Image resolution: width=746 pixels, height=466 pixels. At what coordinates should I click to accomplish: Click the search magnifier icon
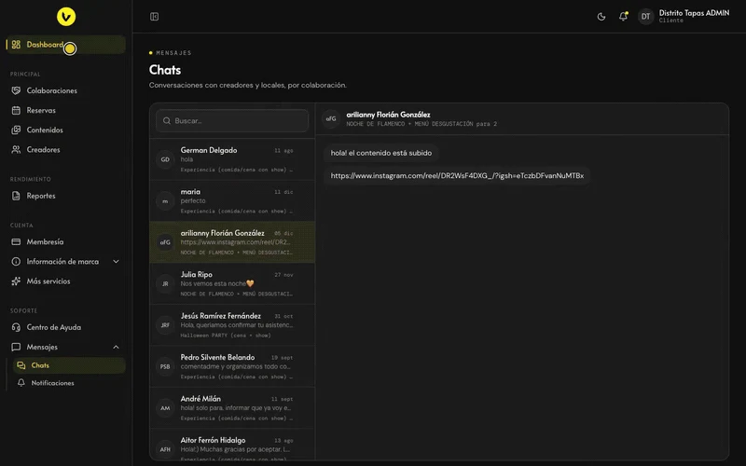point(167,121)
